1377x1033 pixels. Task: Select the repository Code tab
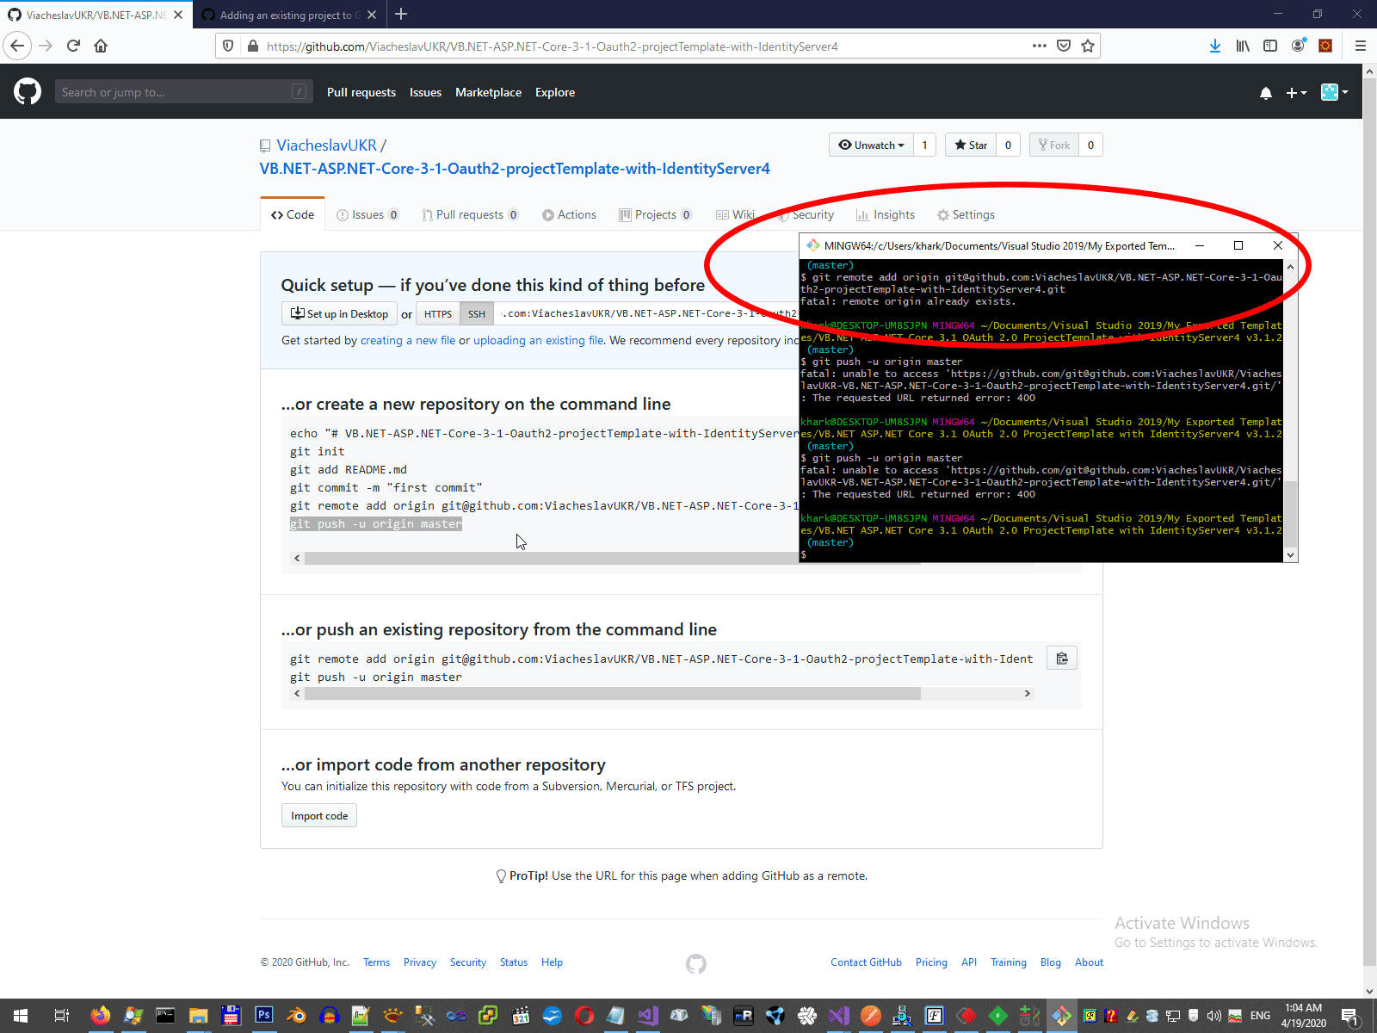[293, 214]
